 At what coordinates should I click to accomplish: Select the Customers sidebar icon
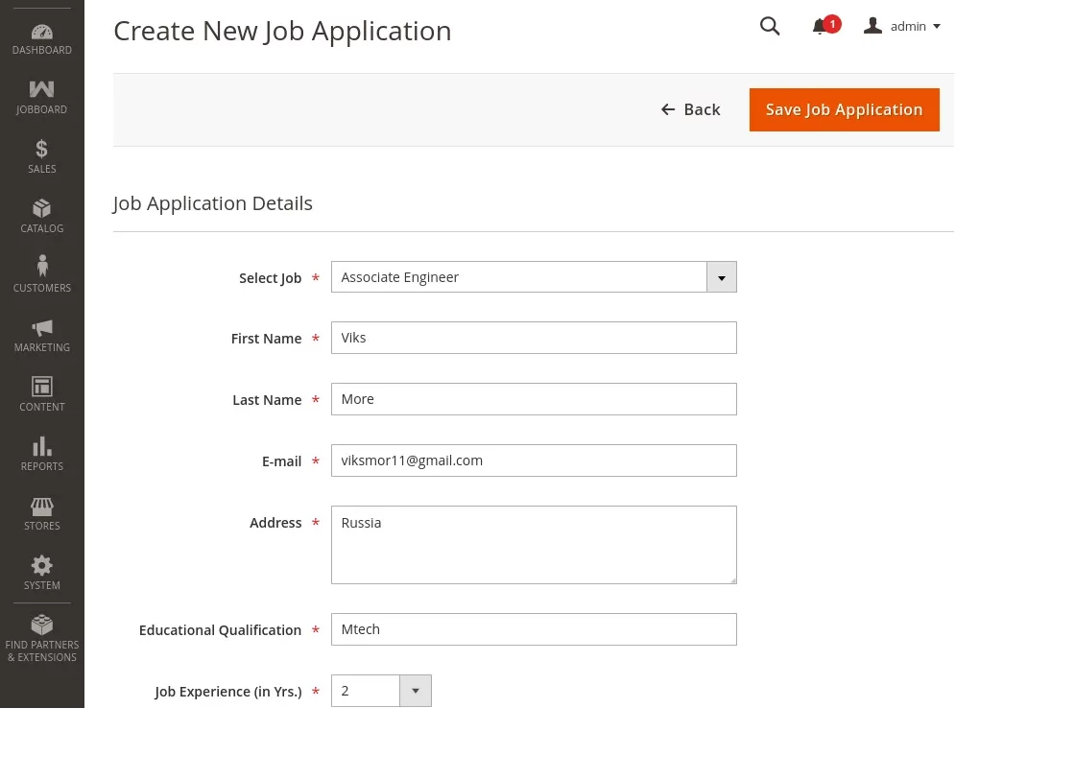41,274
